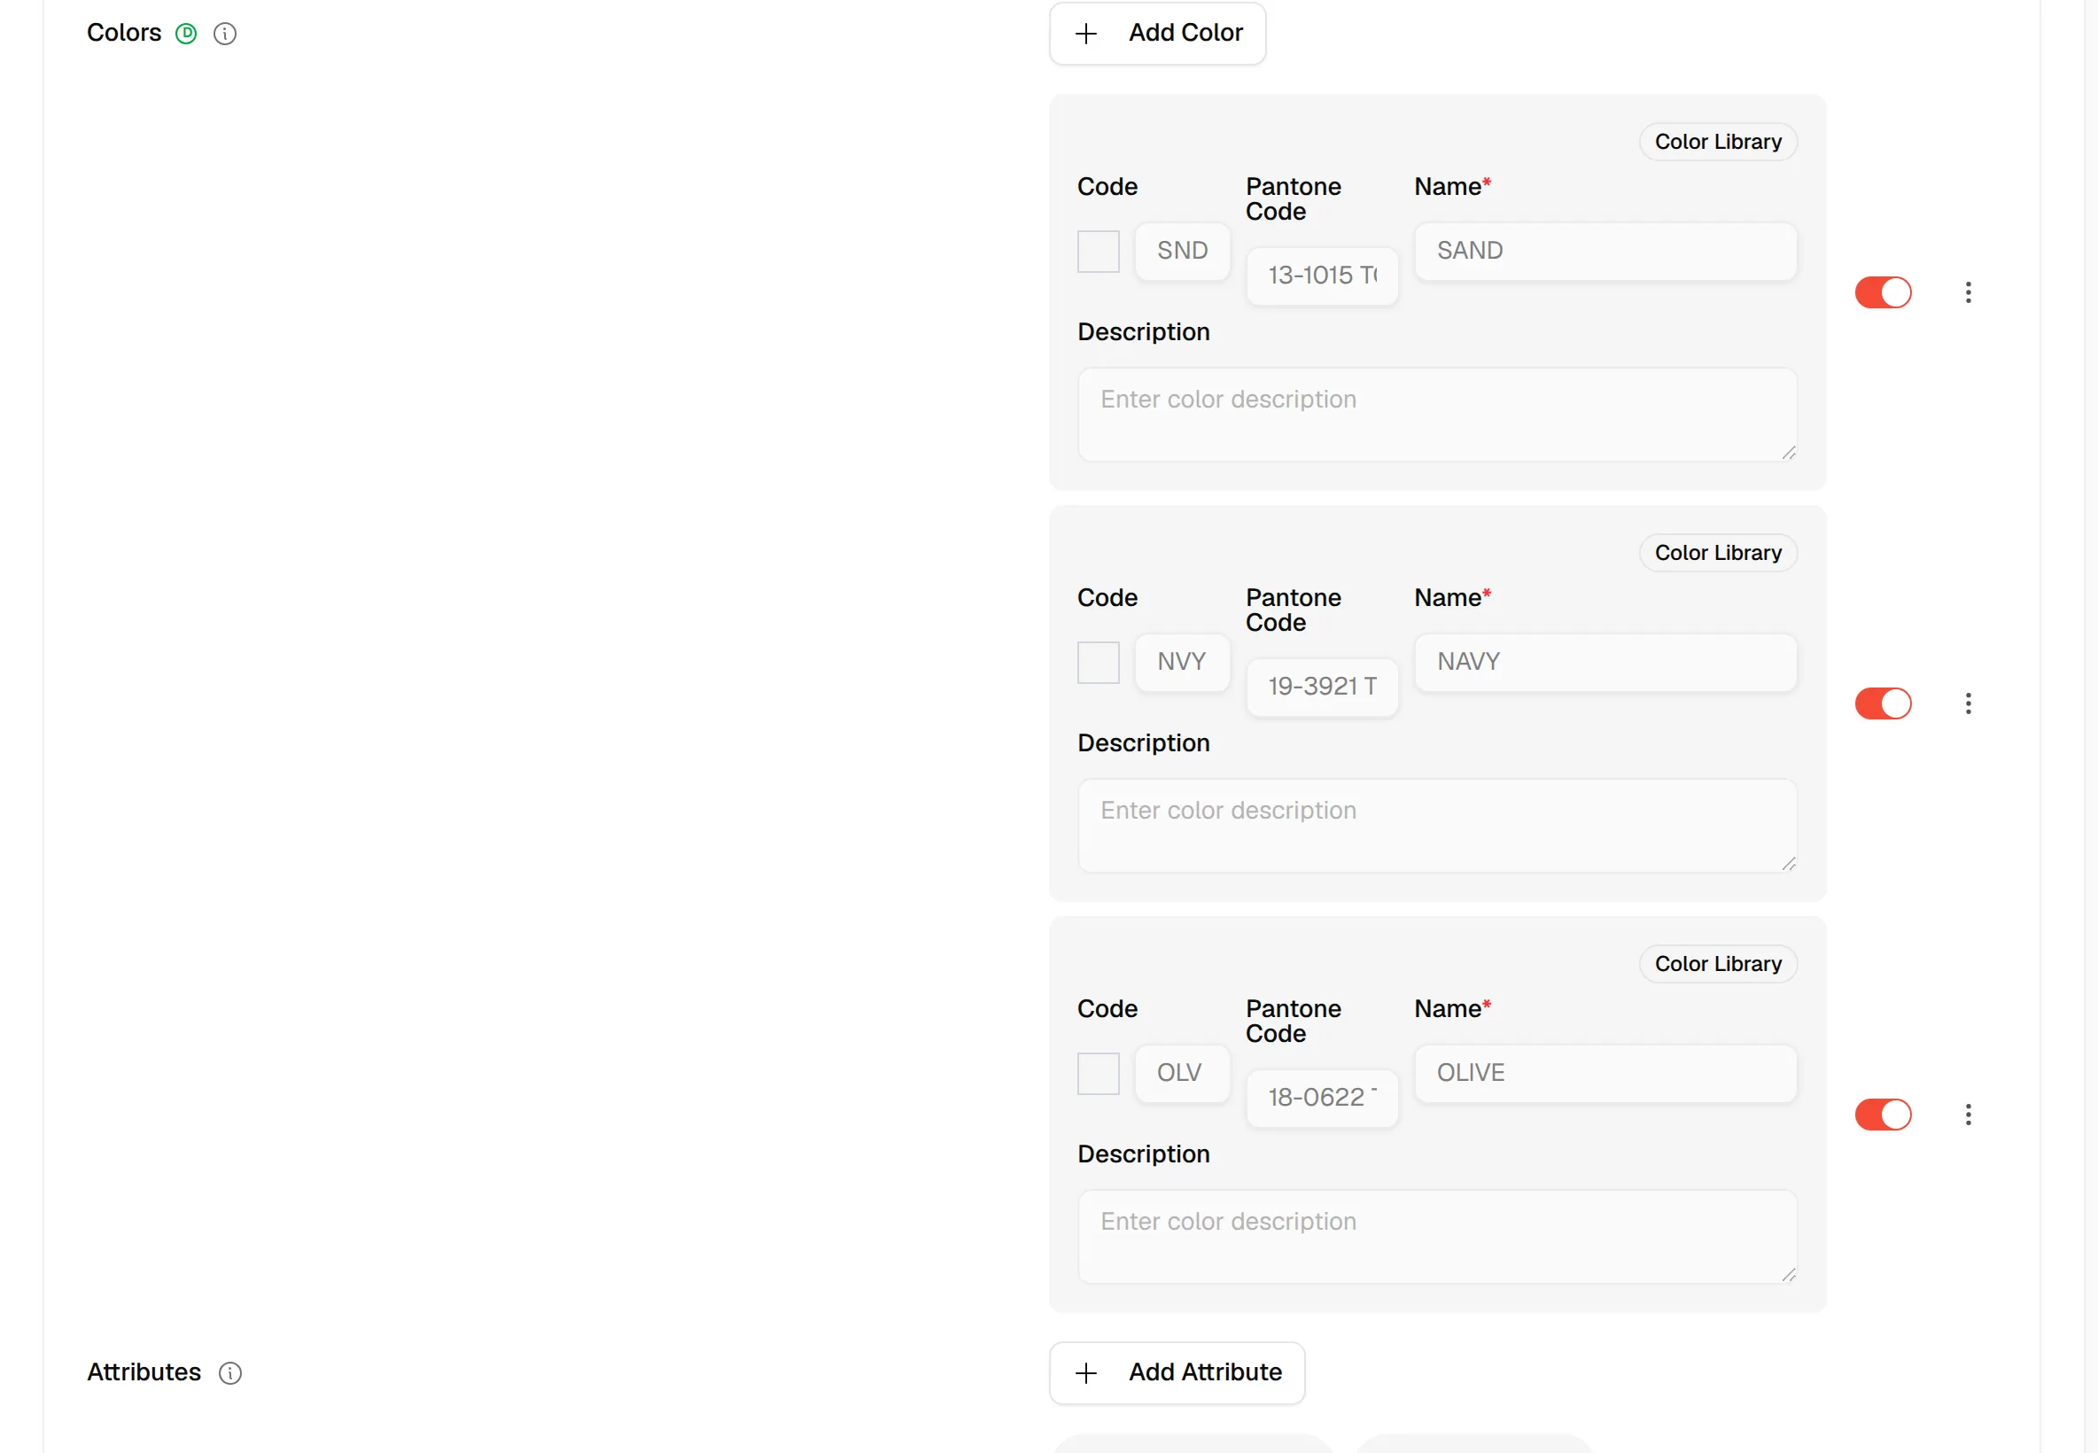Click the description box of OLIVE color
This screenshot has width=2098, height=1453.
[x=1437, y=1237]
